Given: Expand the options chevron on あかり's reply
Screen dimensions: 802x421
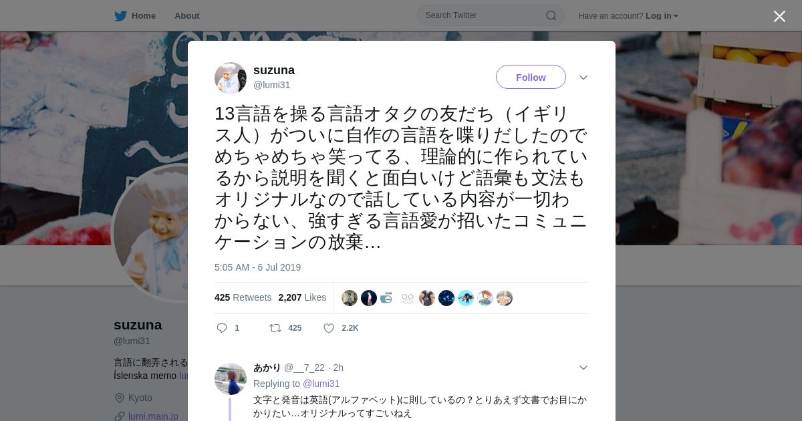Looking at the screenshot, I should coord(583,368).
